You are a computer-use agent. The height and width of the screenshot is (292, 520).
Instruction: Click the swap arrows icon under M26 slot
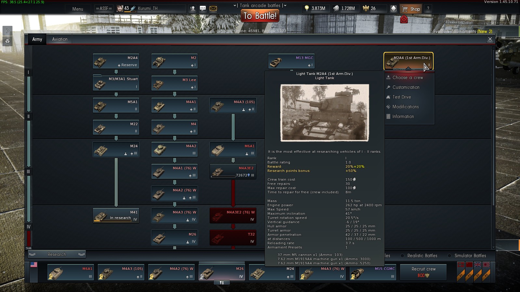pyautogui.click(x=222, y=283)
